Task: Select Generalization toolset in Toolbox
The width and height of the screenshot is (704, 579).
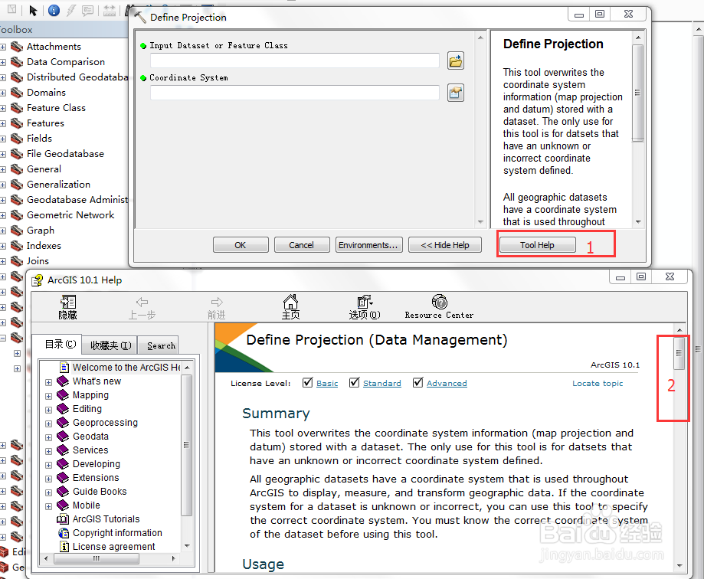Action: pos(58,185)
